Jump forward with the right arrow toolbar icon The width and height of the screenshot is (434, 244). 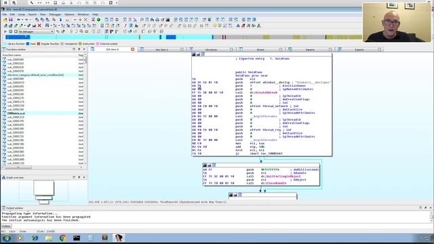(26, 20)
